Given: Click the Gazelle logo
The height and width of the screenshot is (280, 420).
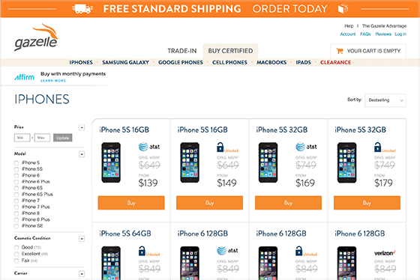Looking at the screenshot, I should [36, 37].
